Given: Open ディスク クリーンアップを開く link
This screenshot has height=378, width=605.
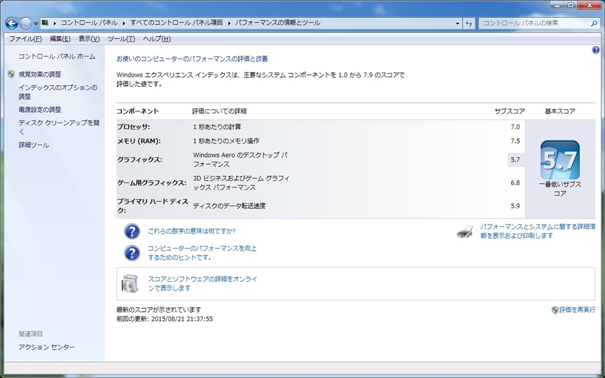Looking at the screenshot, I should click(x=58, y=127).
